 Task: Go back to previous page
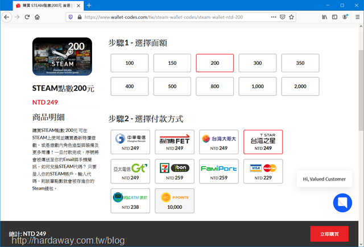pyautogui.click(x=7, y=17)
